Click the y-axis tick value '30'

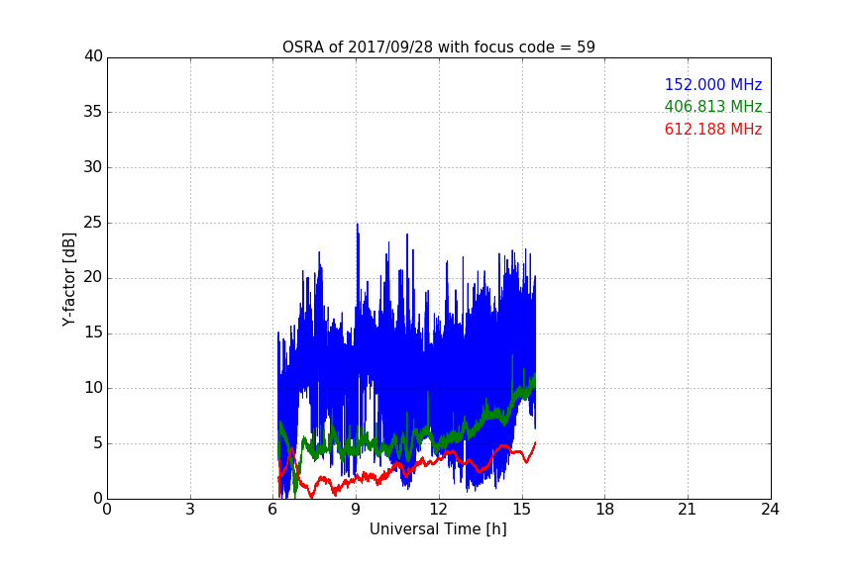click(x=93, y=167)
